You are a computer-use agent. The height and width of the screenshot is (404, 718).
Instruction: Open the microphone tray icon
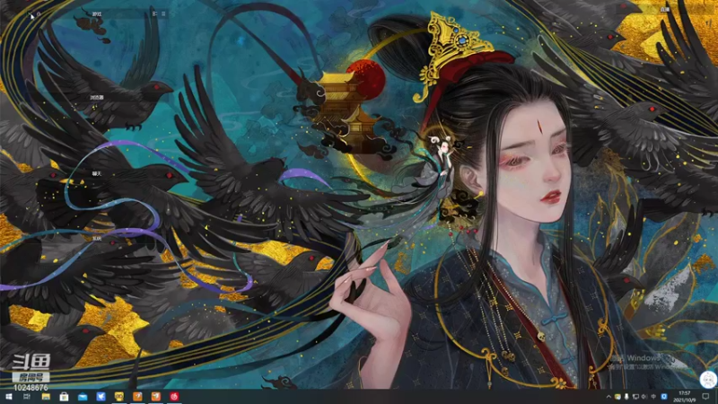[626, 397]
